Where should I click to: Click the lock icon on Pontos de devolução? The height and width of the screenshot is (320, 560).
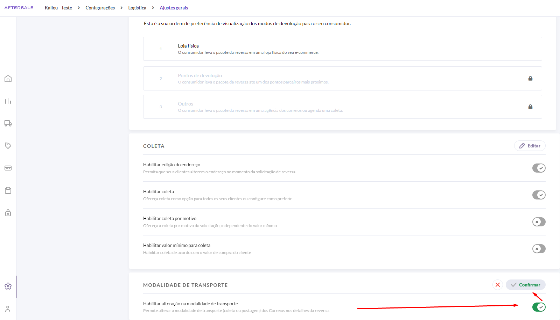[x=530, y=78]
